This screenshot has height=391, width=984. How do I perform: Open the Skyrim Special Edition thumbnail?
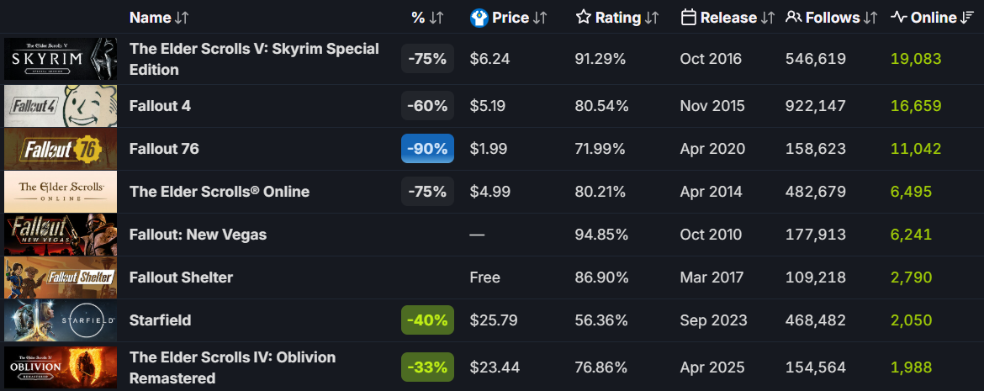[x=61, y=59]
